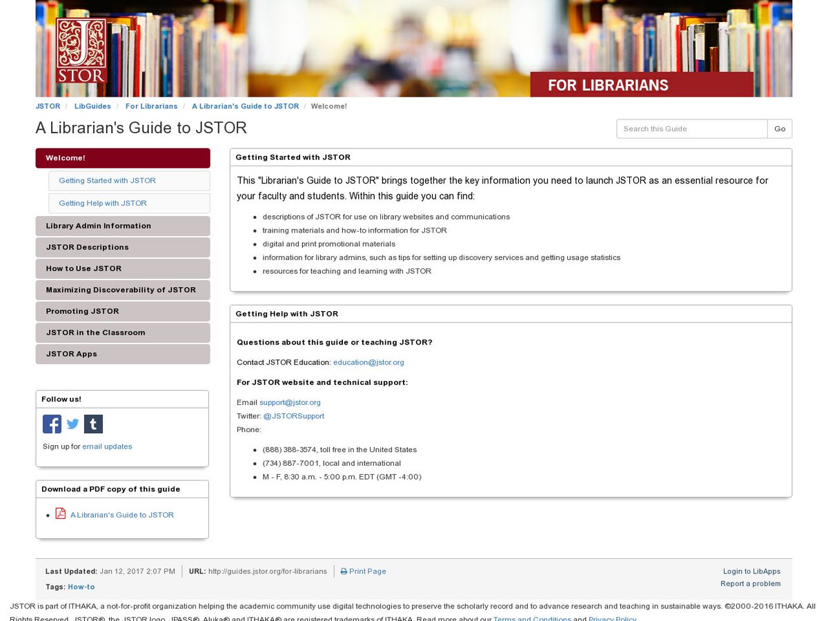This screenshot has width=828, height=621.
Task: Download A Librarian's Guide to JSTOR PDF link
Action: coord(122,515)
